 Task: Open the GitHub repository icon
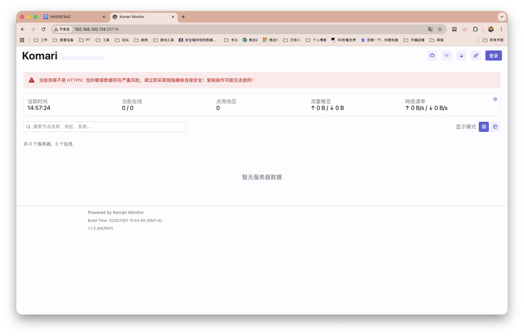click(432, 56)
